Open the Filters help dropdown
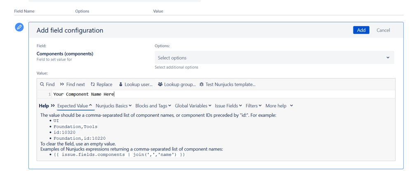412x171 pixels. coord(254,106)
